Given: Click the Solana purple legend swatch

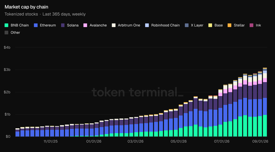Looking at the screenshot, I should [63, 25].
